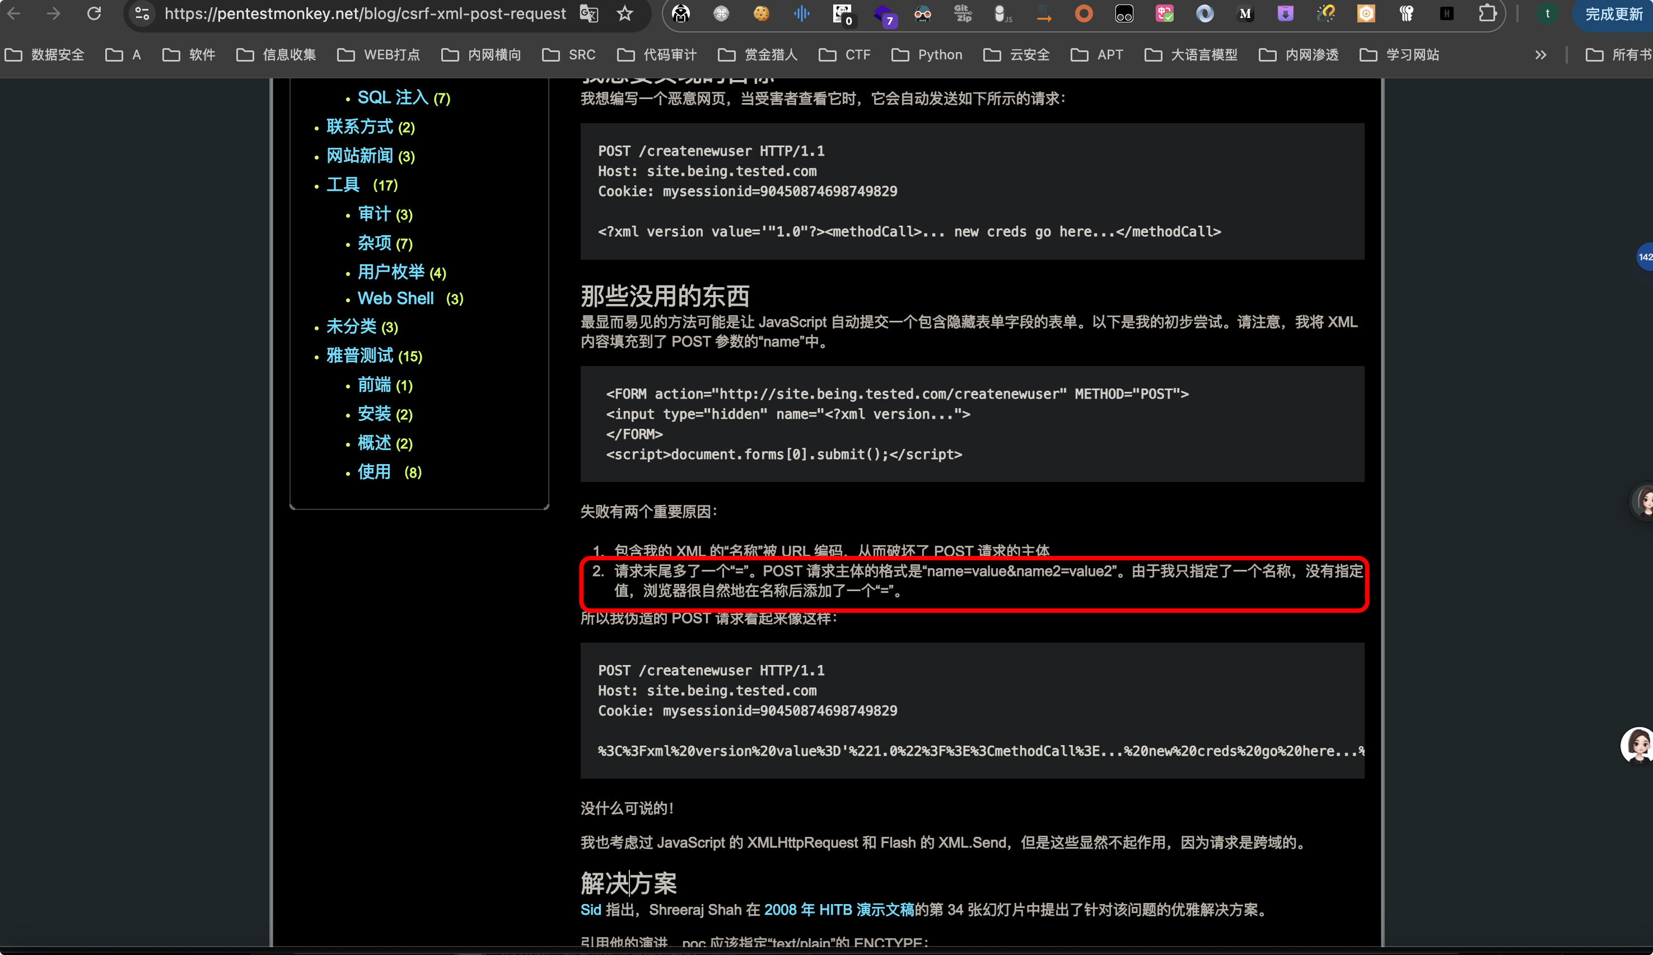Image resolution: width=1653 pixels, height=955 pixels.
Task: Open the 雅普测试 category link
Action: (359, 355)
